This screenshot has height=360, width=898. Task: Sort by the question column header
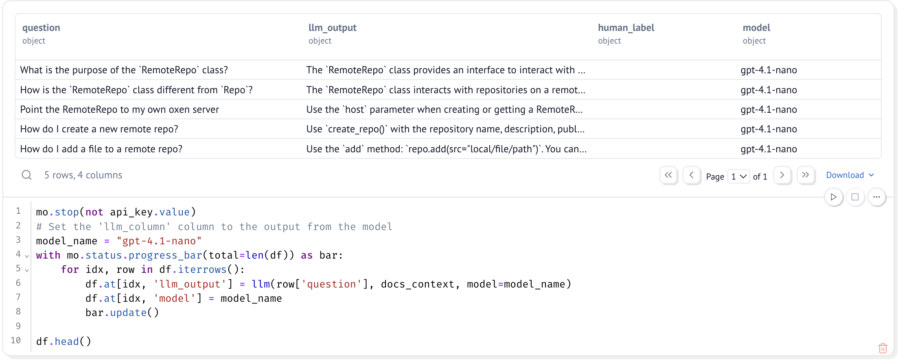(x=41, y=28)
